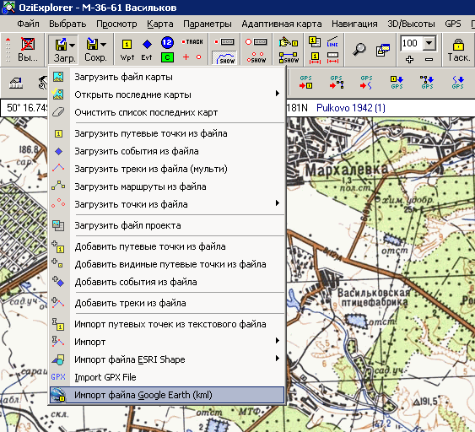475x432 pixels.
Task: Click the zoom in plus button
Action: click(409, 59)
